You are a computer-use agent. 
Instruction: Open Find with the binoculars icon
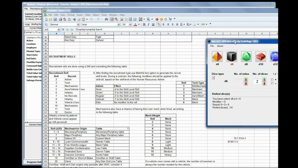[107, 19]
